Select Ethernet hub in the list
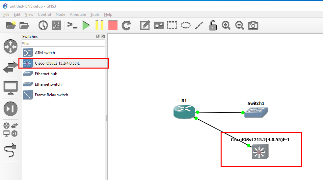 (63, 74)
